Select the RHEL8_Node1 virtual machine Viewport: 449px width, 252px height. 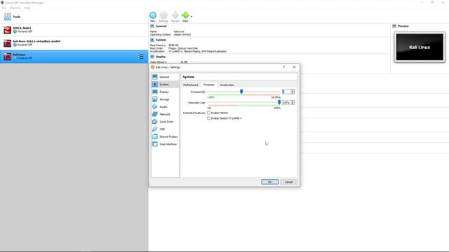(74, 29)
